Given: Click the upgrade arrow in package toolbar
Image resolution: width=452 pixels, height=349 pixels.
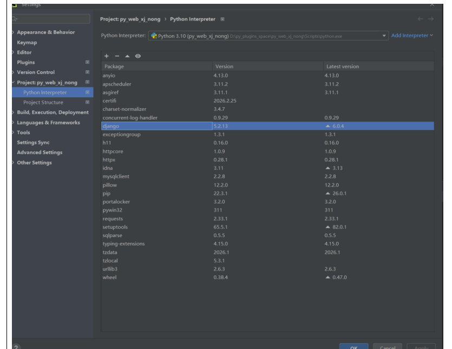Looking at the screenshot, I should [127, 56].
